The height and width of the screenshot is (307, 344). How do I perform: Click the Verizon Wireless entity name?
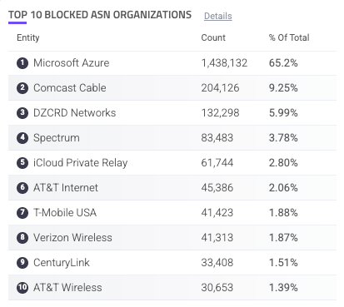72,238
